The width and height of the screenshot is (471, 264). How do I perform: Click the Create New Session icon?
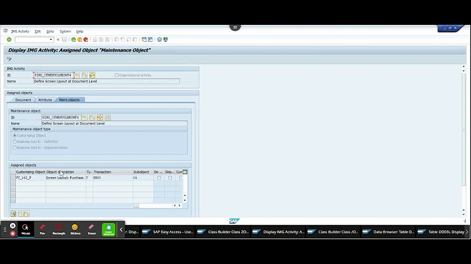tap(144, 40)
